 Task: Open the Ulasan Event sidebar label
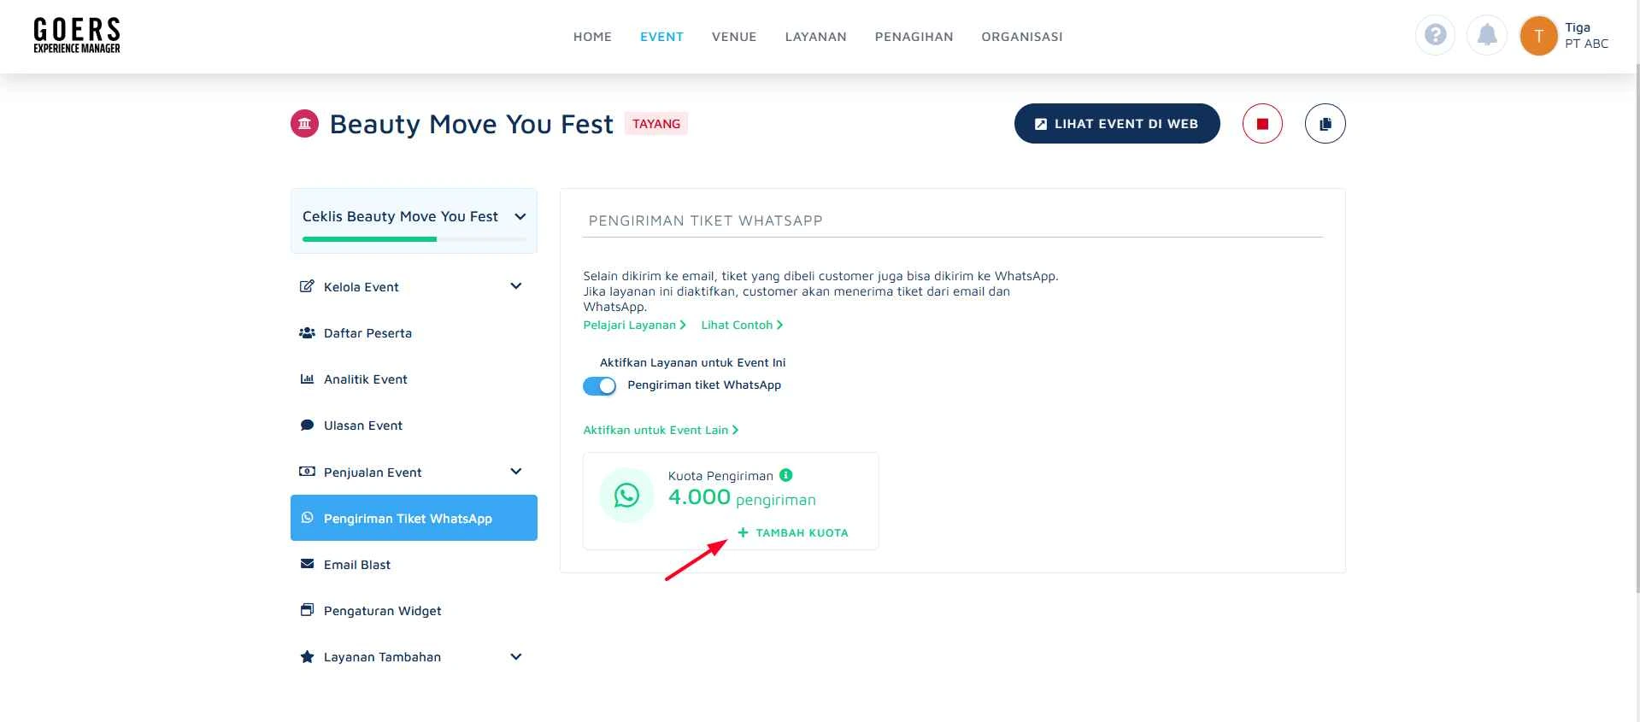tap(363, 426)
